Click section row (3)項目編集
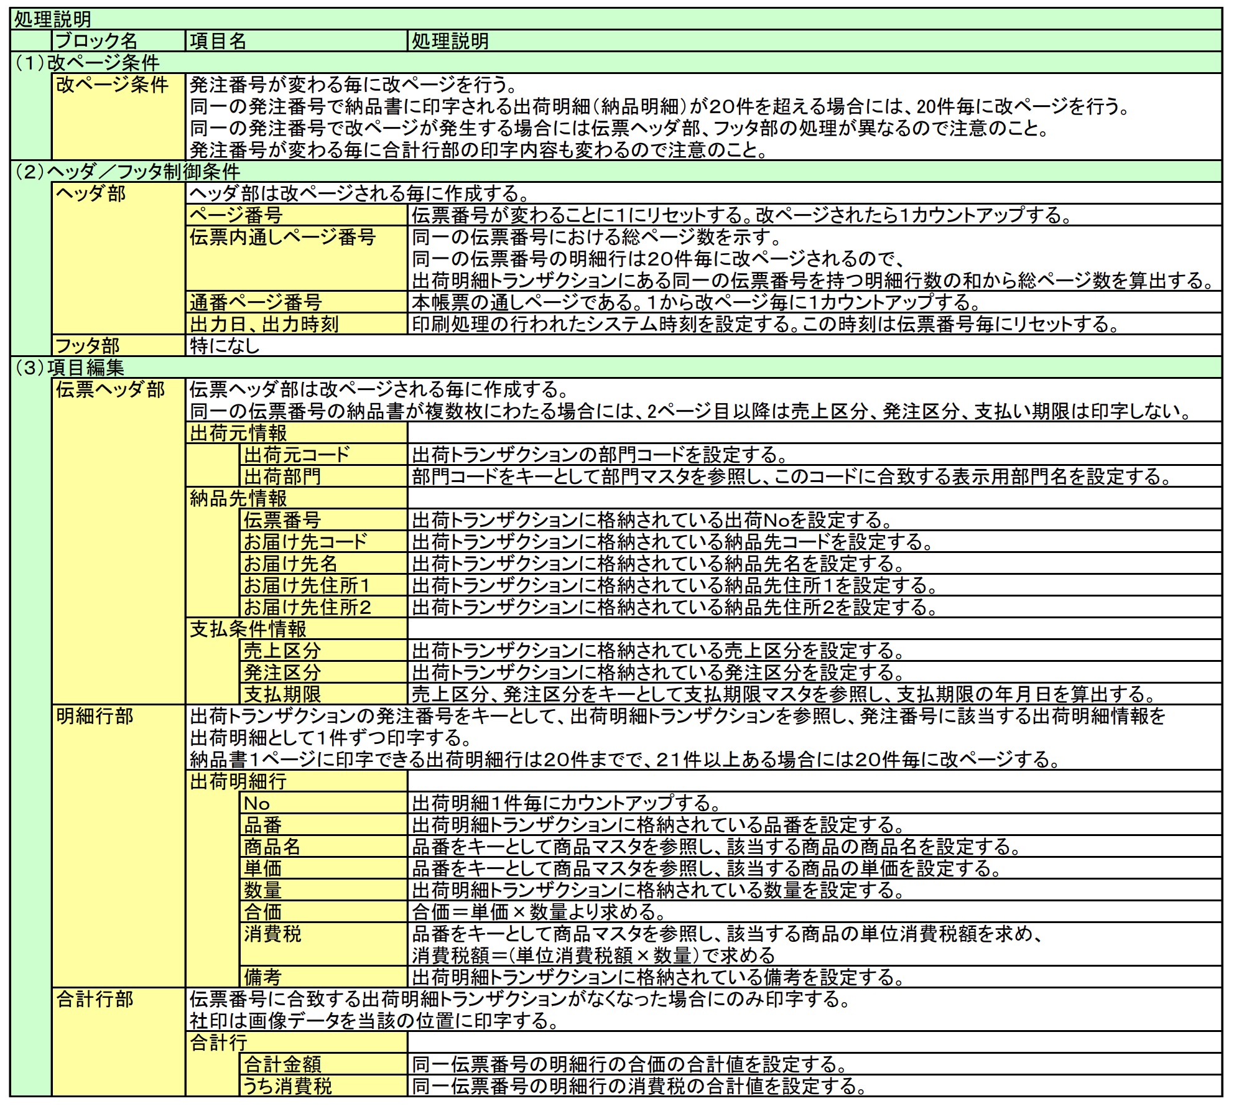The image size is (1234, 1106). [x=616, y=368]
